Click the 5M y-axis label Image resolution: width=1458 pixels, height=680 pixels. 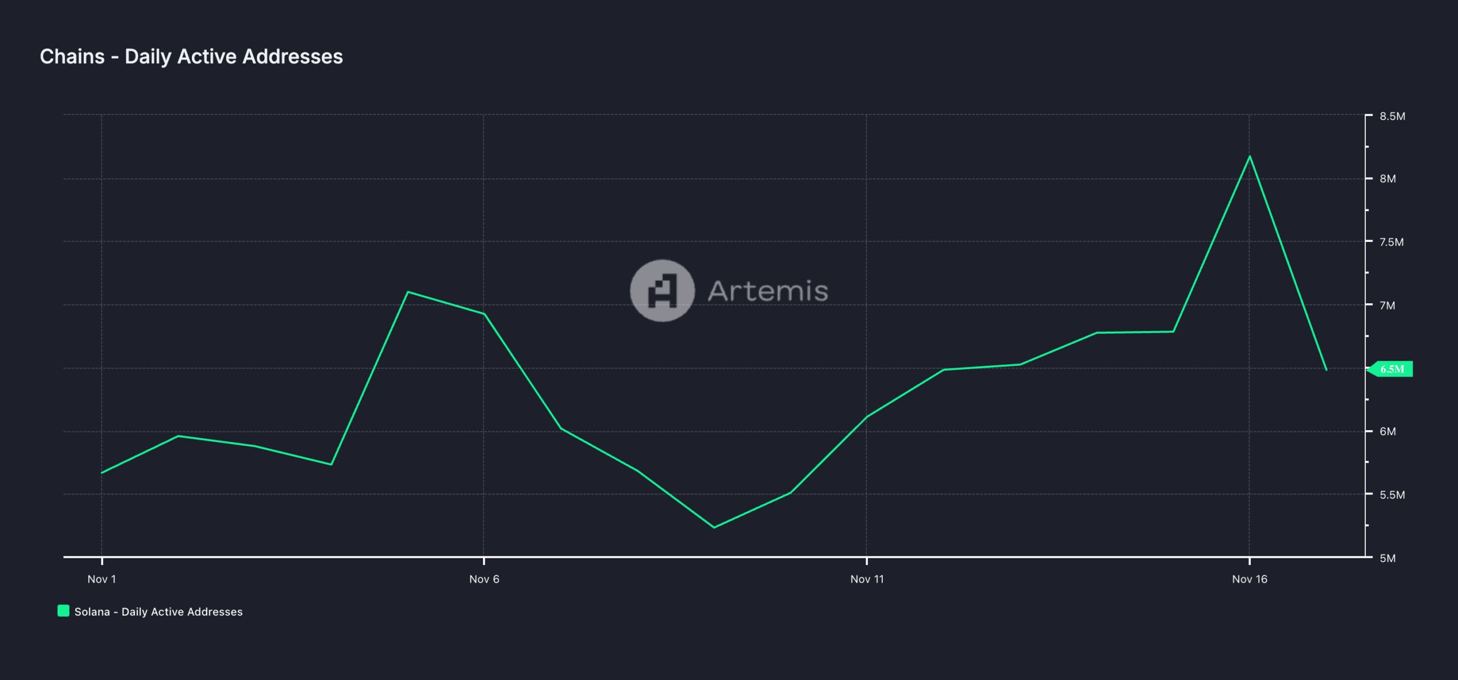point(1387,558)
